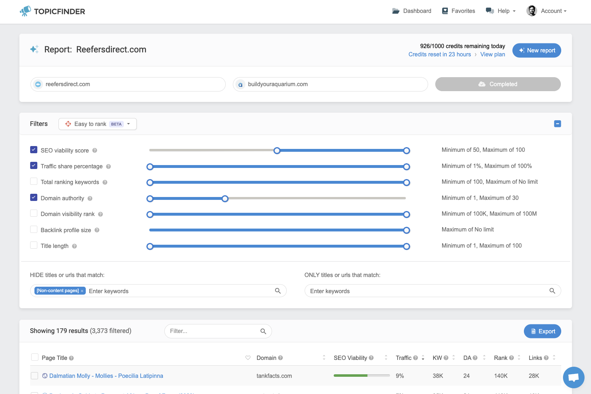591x394 pixels.
Task: Sort results by SEO Viability arrows
Action: pyautogui.click(x=386, y=358)
